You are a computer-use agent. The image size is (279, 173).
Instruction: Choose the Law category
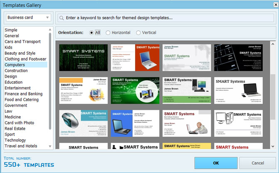[x=8, y=111]
